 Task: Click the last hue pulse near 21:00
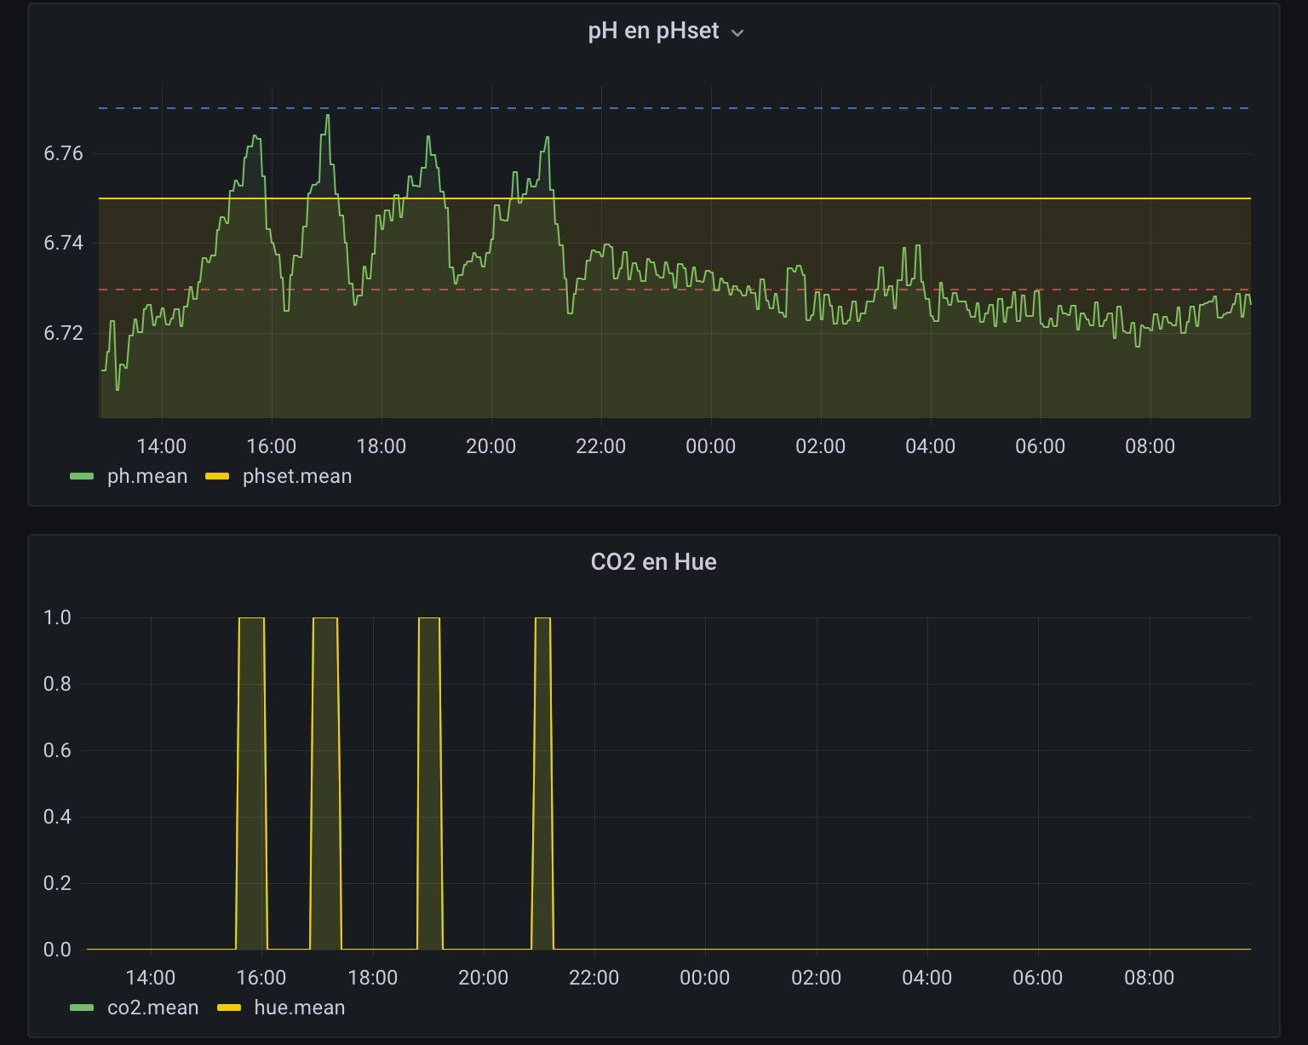542,784
